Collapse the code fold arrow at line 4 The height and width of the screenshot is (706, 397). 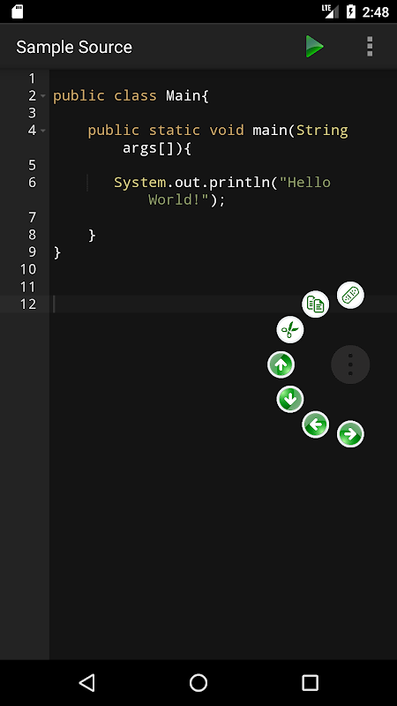pos(42,131)
